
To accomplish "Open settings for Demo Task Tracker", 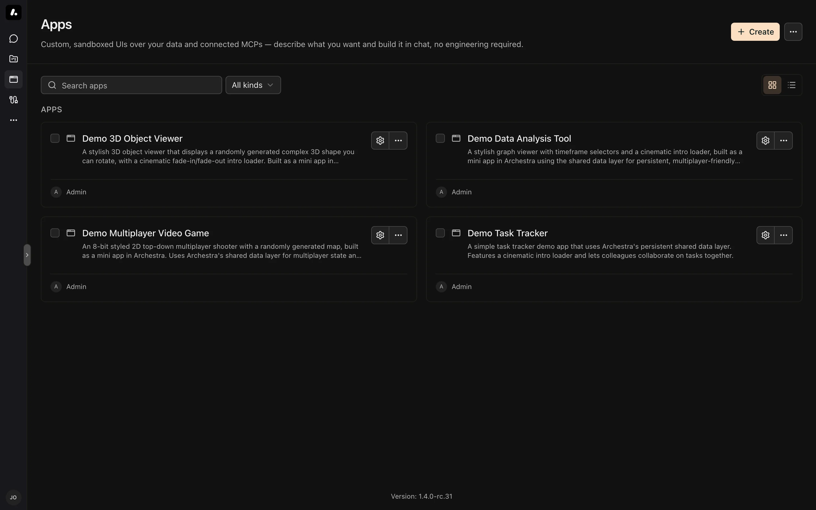I will [x=765, y=235].
